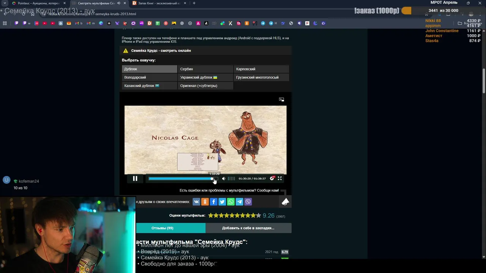Click the 01:30:20 / 01:38:37 time readout
Screen dimensions: 486x273
pyautogui.click(x=252, y=179)
